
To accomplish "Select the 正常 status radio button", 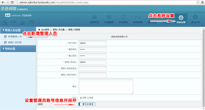I will click(x=81, y=98).
